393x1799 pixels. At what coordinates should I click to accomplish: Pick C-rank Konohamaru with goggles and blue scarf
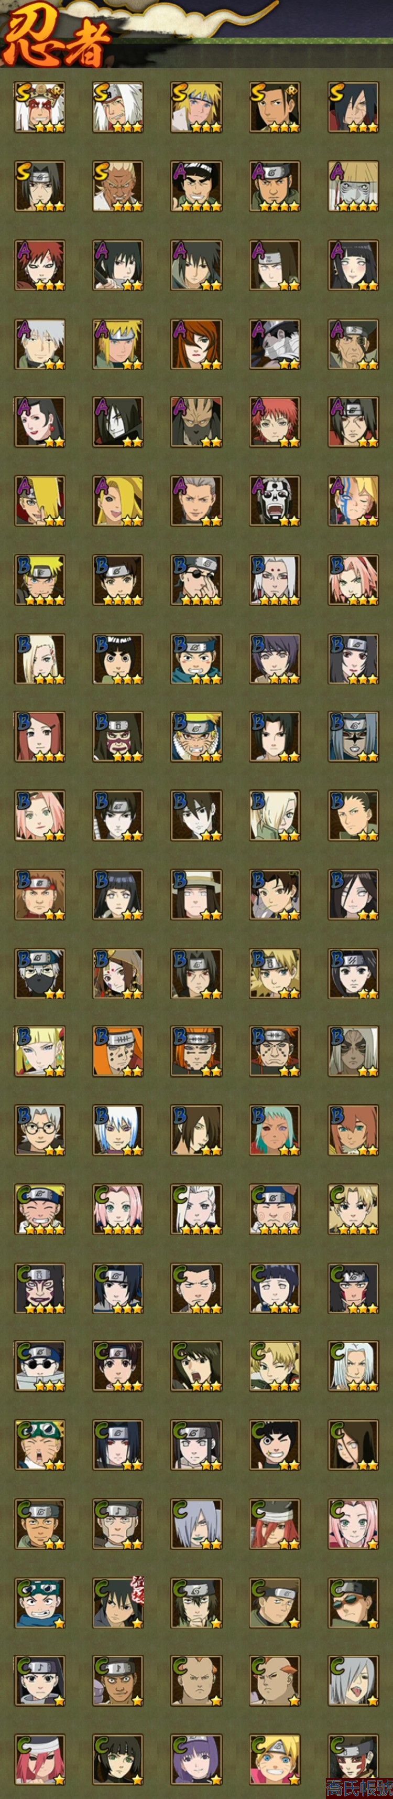click(40, 1602)
